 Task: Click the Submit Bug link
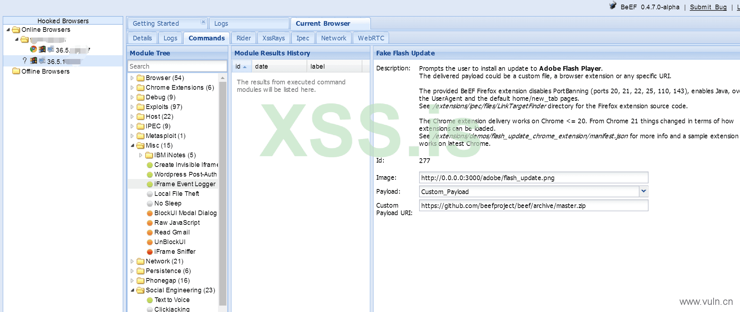tap(708, 7)
